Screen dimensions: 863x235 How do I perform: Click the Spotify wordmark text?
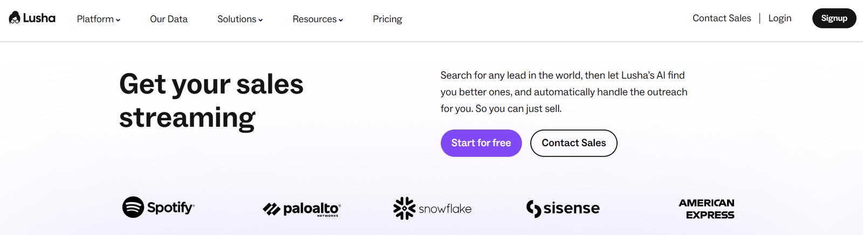tap(170, 208)
